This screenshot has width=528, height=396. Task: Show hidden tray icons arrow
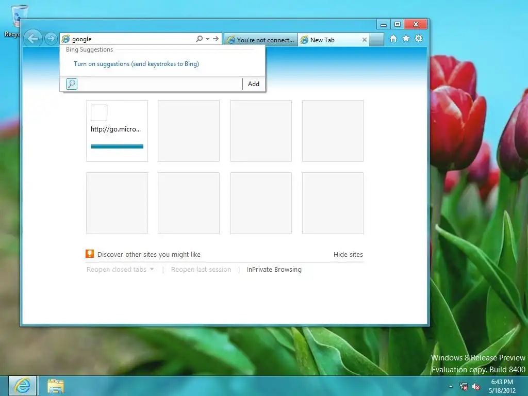(451, 386)
